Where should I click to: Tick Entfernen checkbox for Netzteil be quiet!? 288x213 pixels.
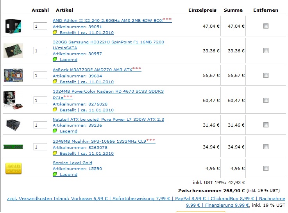[266, 125]
